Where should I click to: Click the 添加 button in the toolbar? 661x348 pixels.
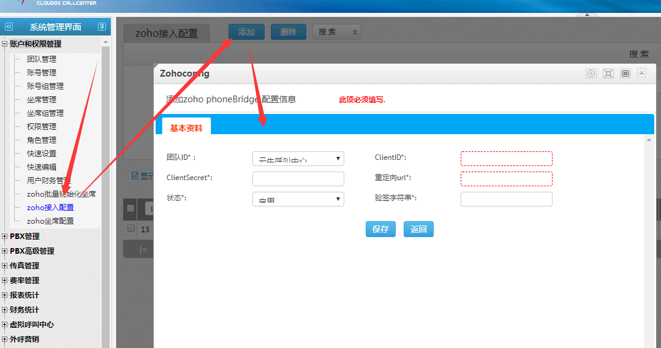(246, 32)
